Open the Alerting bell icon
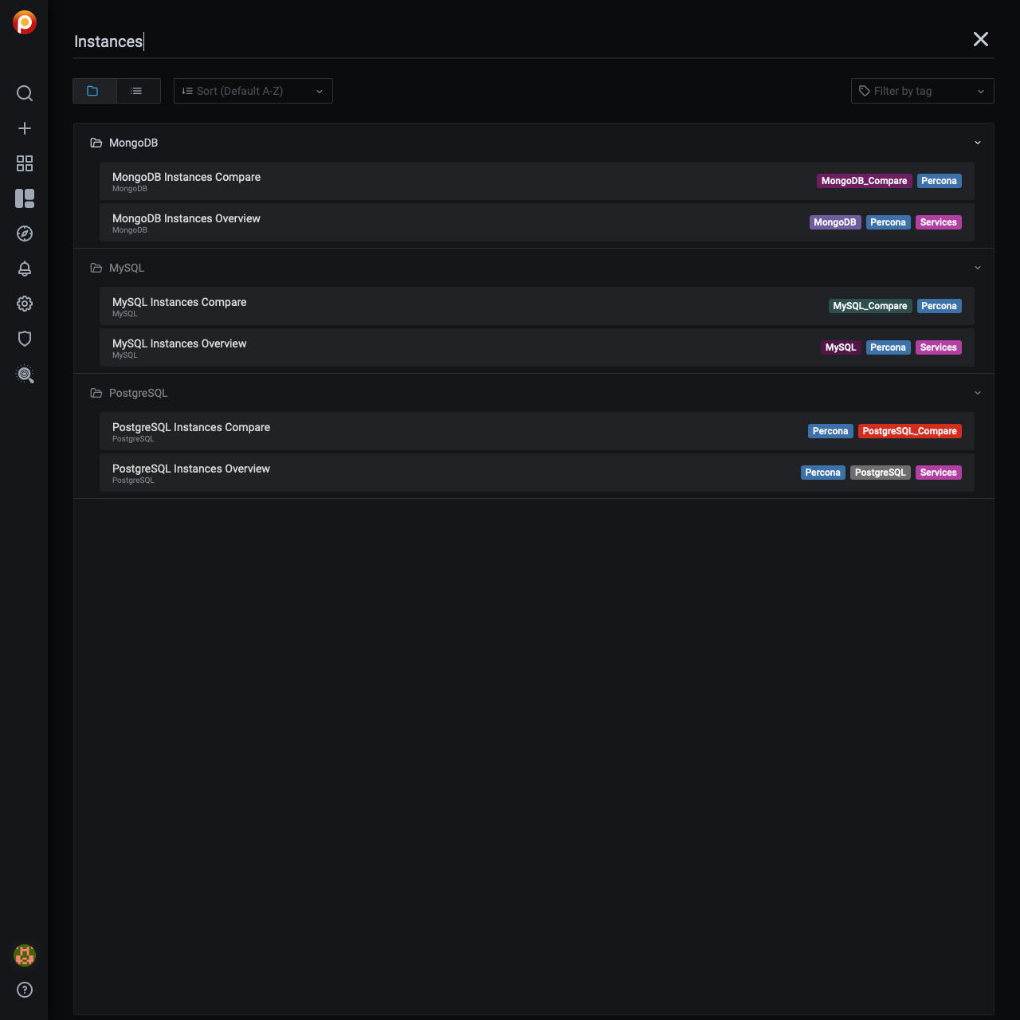This screenshot has width=1020, height=1020. click(x=25, y=269)
